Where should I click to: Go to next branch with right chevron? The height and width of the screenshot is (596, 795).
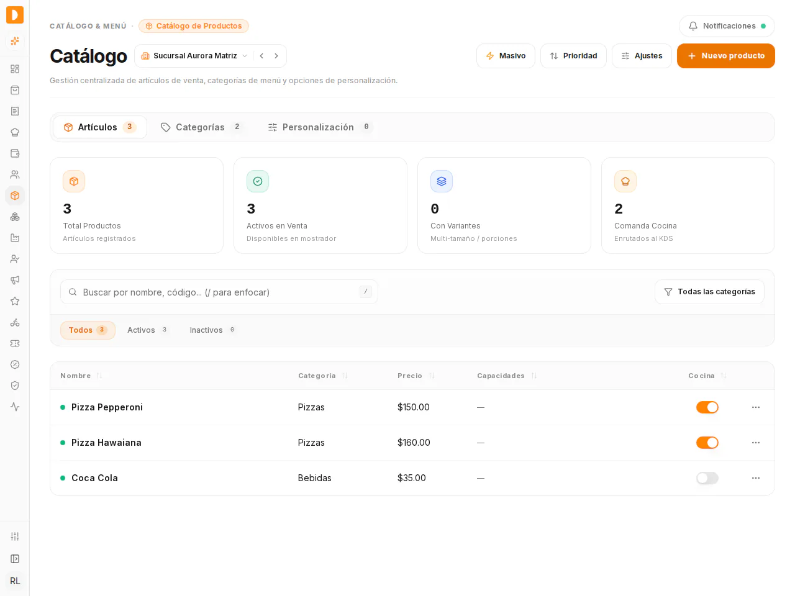click(x=276, y=56)
